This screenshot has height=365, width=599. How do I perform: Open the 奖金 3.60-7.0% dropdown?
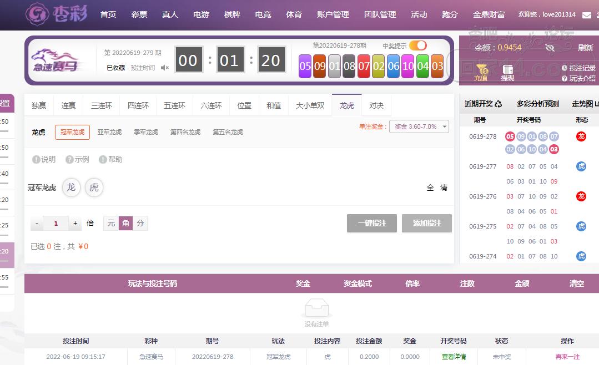419,126
